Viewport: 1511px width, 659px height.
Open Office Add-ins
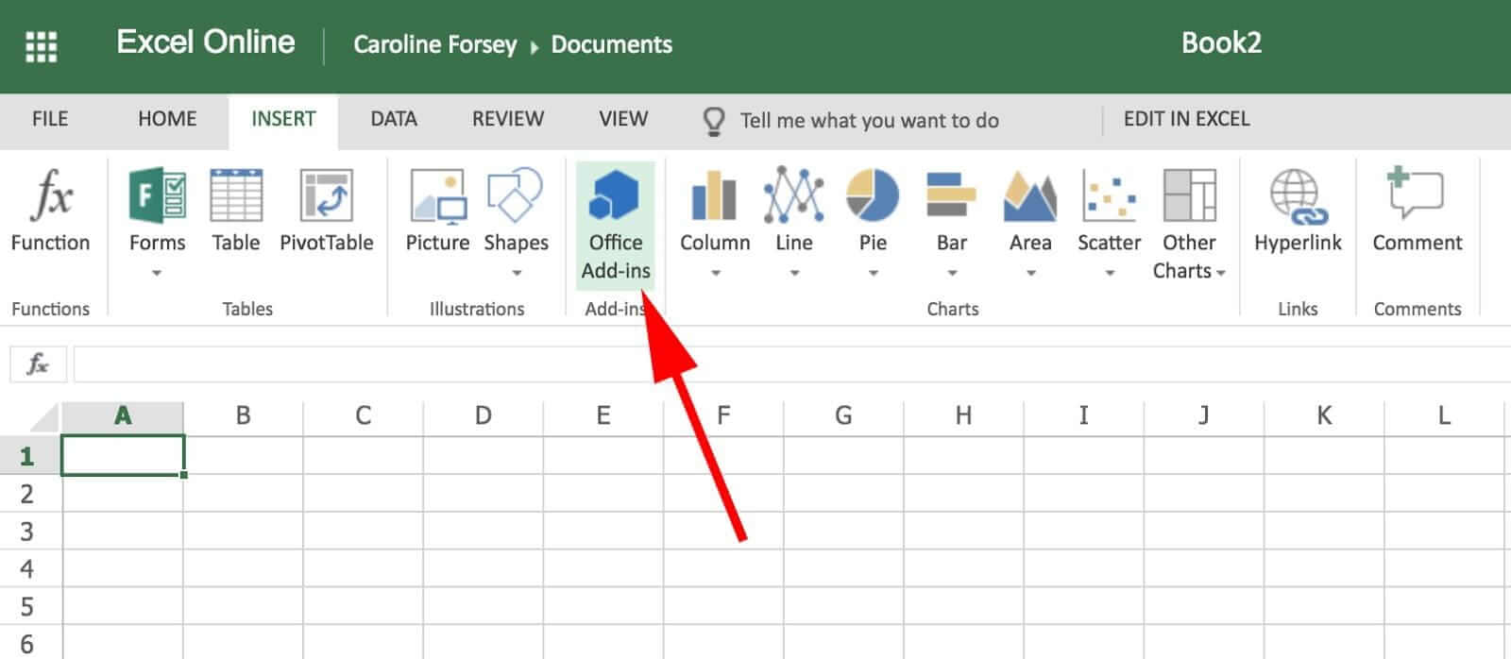point(616,224)
